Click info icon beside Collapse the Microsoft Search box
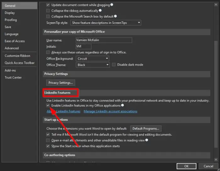Viewport: 220px width, 171px height. 115,16
